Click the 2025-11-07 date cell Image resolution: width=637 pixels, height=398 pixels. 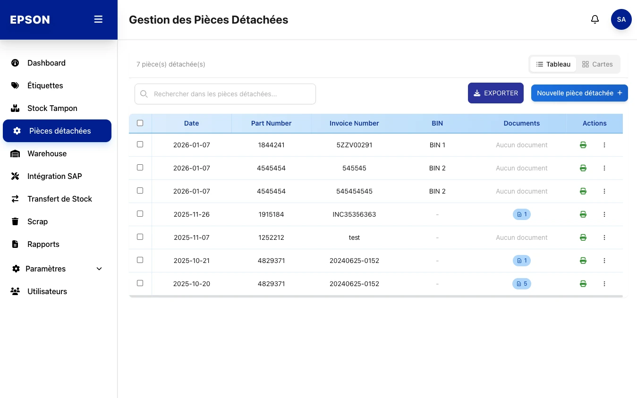click(191, 237)
